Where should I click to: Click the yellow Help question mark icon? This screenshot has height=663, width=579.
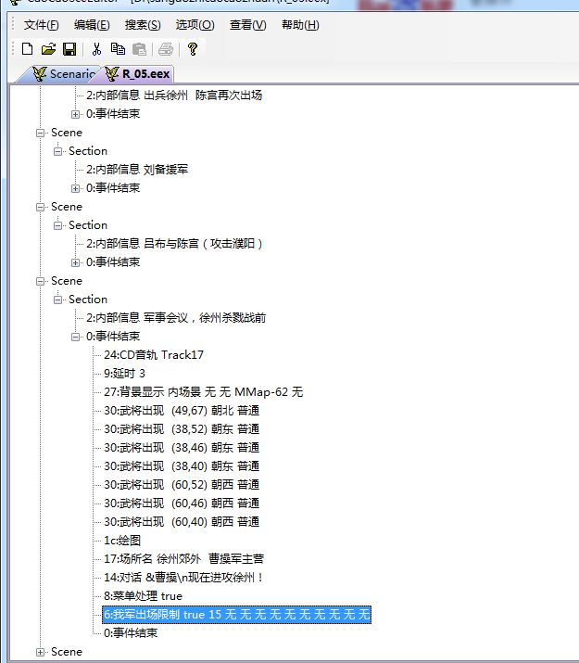click(x=193, y=49)
